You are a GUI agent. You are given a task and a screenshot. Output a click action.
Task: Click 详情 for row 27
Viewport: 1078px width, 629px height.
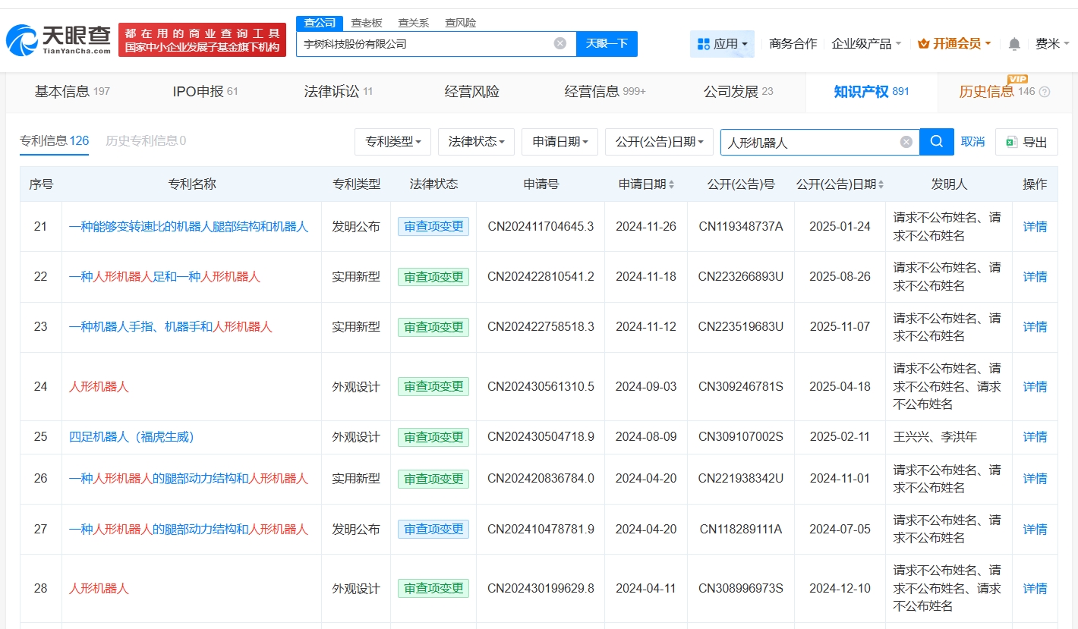[1035, 530]
